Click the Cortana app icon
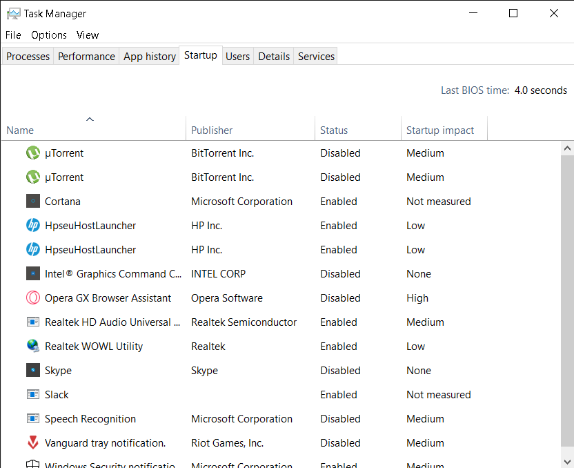 [x=33, y=202]
